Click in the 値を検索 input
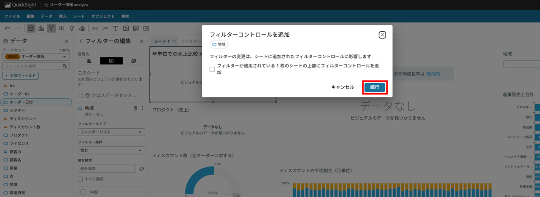This screenshot has height=197, width=540. [107, 169]
